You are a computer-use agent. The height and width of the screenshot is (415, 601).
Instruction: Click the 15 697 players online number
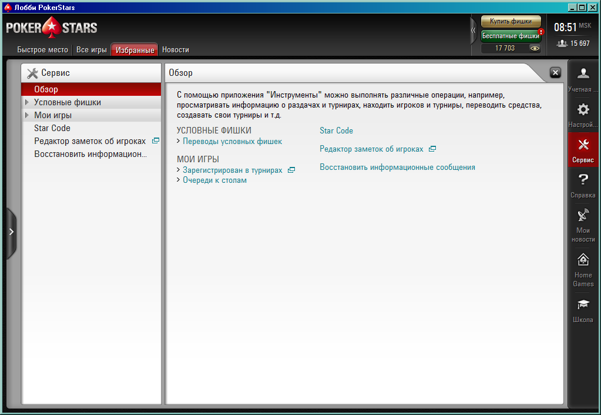580,43
